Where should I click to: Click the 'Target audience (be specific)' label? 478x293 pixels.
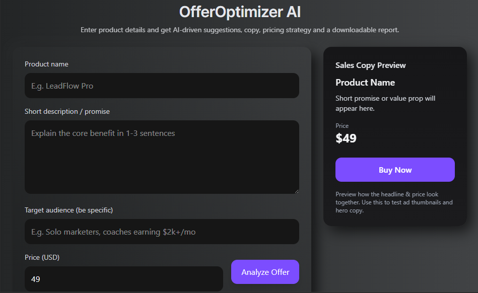69,210
